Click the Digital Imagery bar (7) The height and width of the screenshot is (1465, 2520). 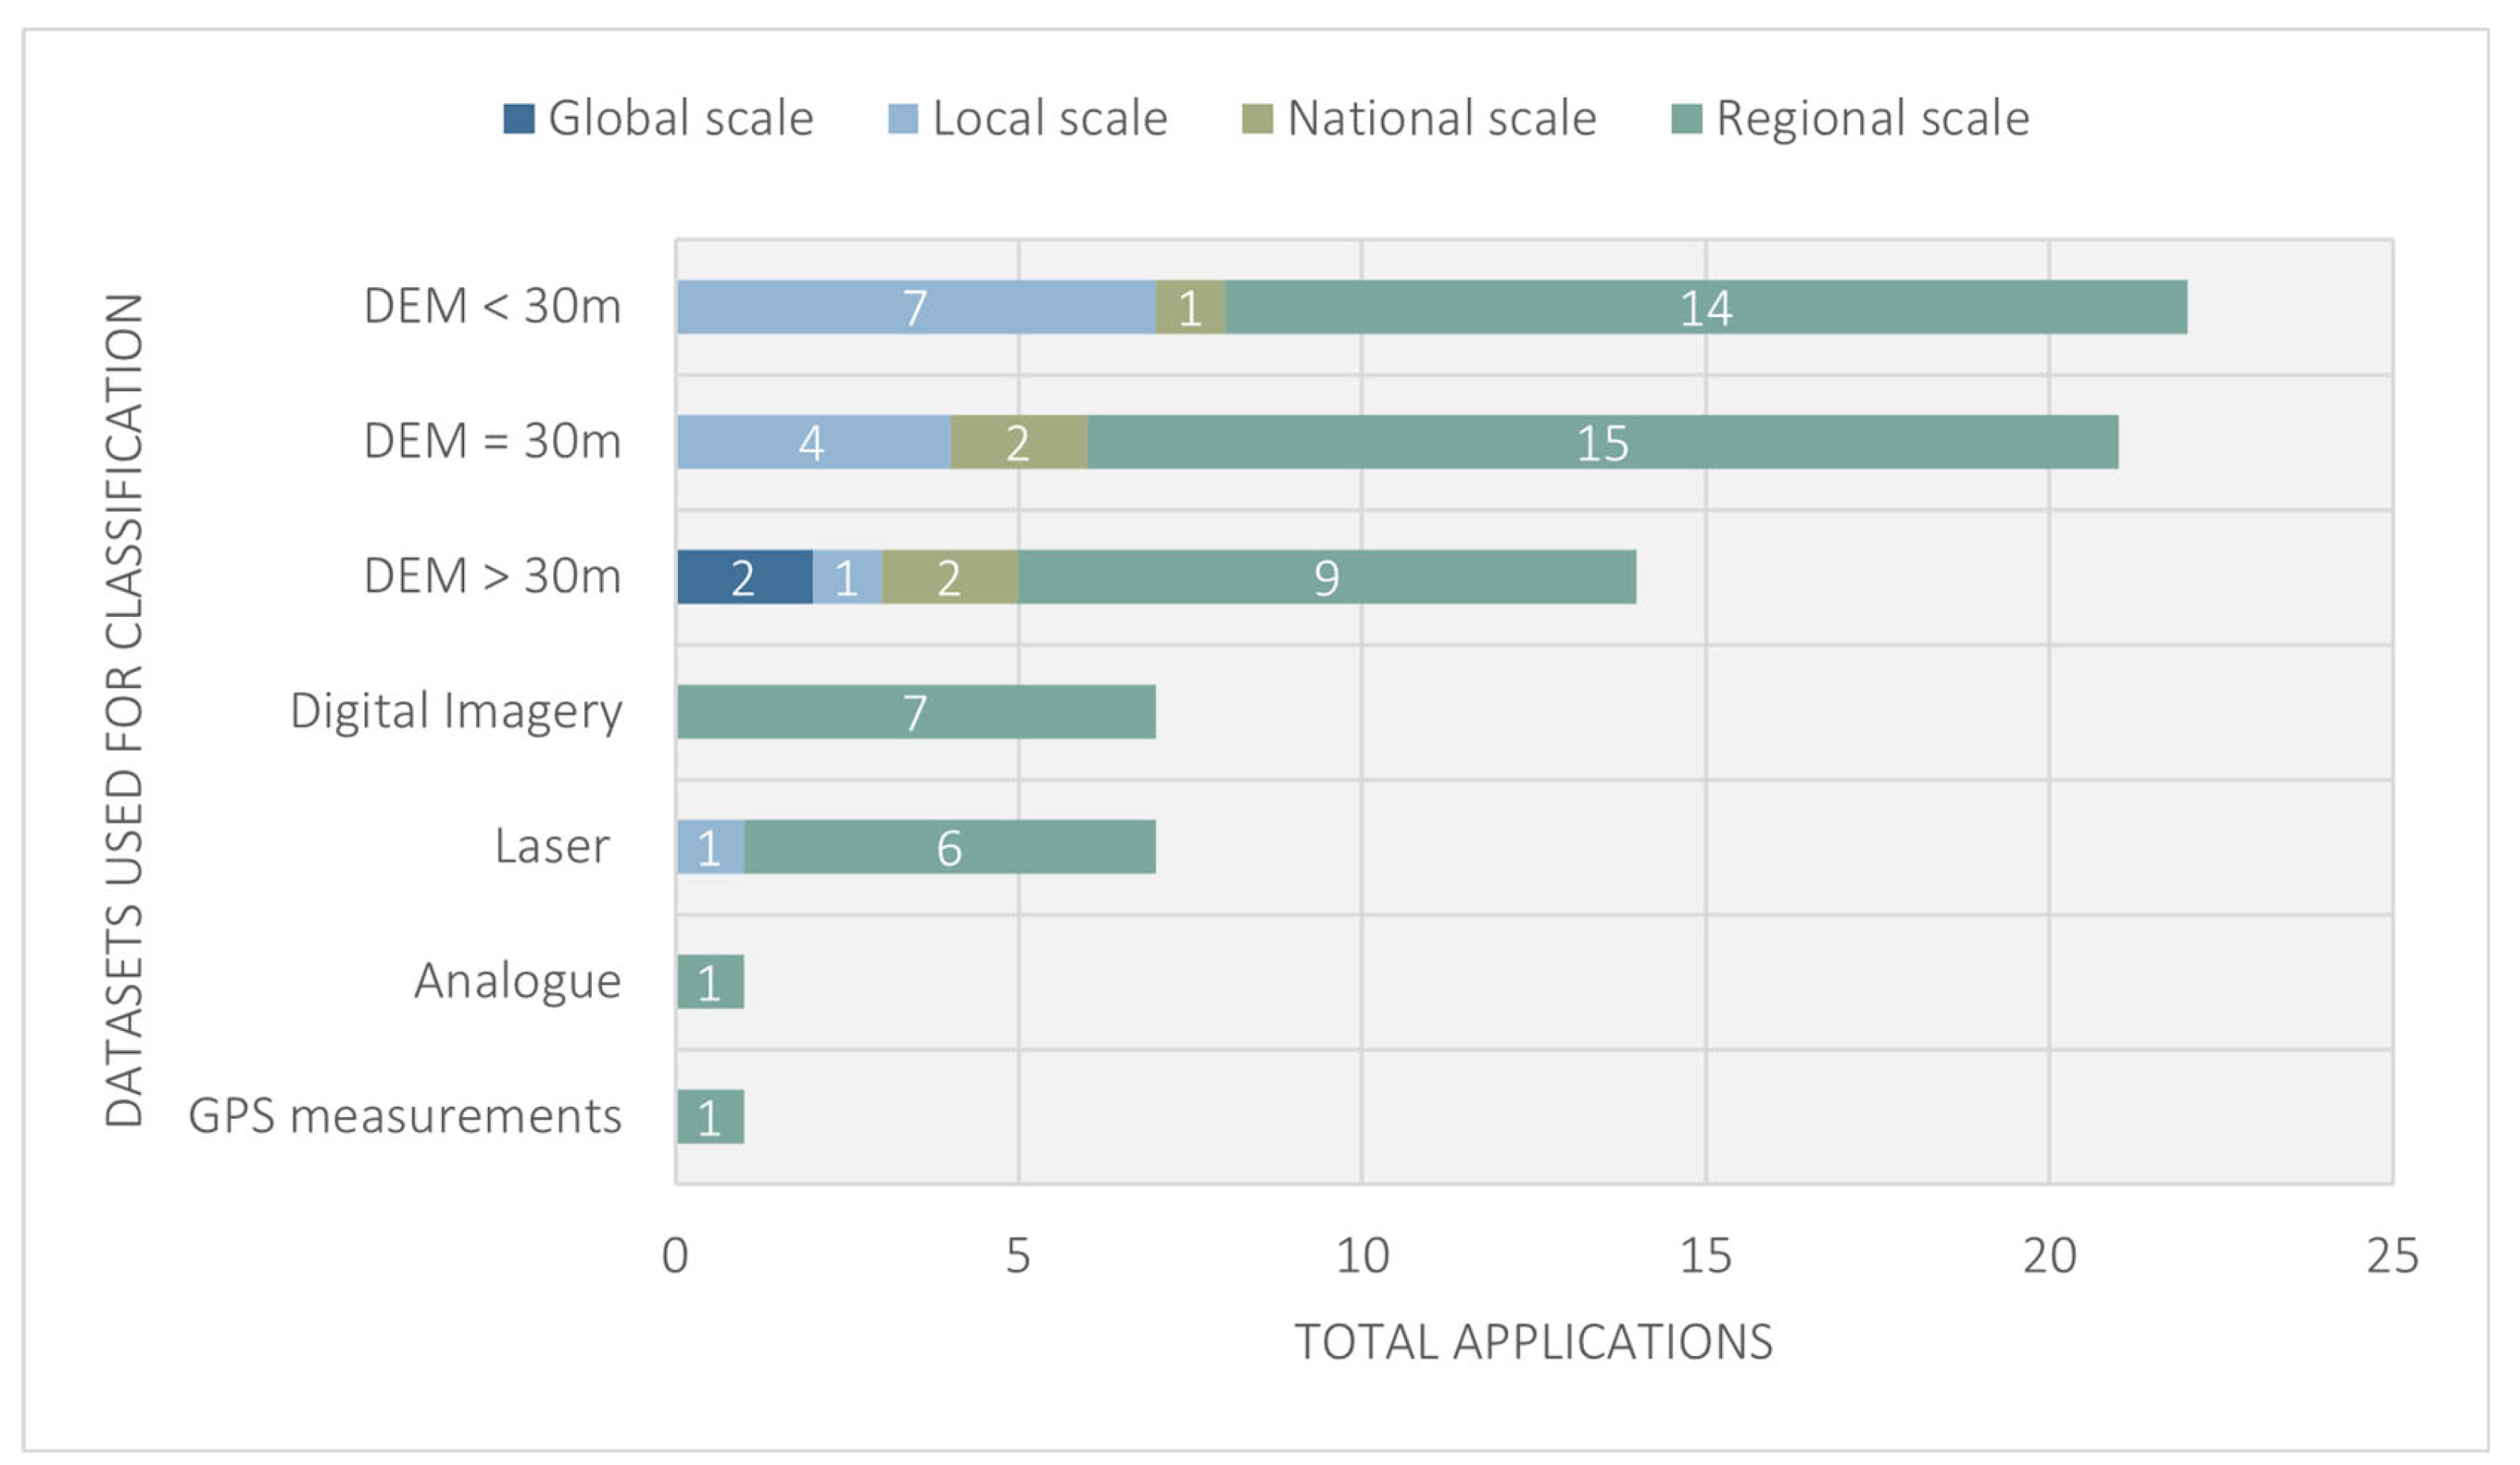[916, 712]
